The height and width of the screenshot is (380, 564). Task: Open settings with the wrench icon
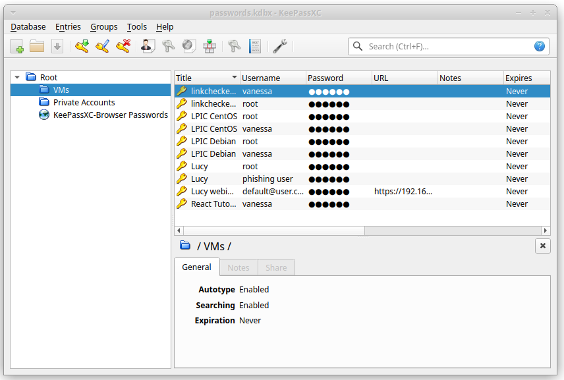pos(280,46)
